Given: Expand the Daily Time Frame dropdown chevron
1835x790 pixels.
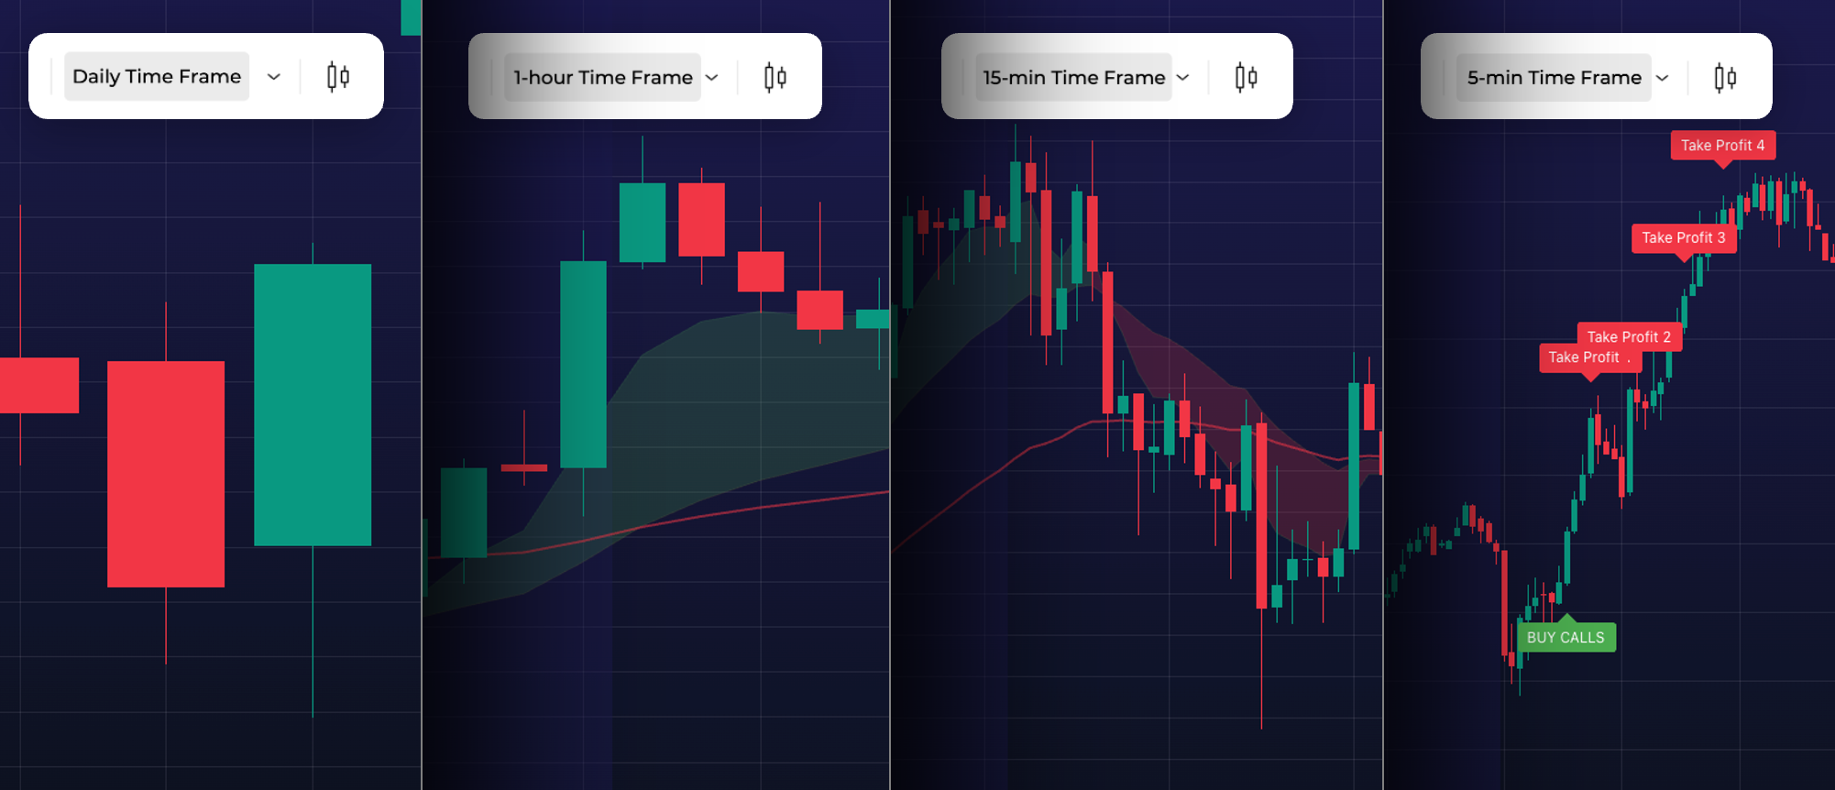Looking at the screenshot, I should click(x=273, y=77).
